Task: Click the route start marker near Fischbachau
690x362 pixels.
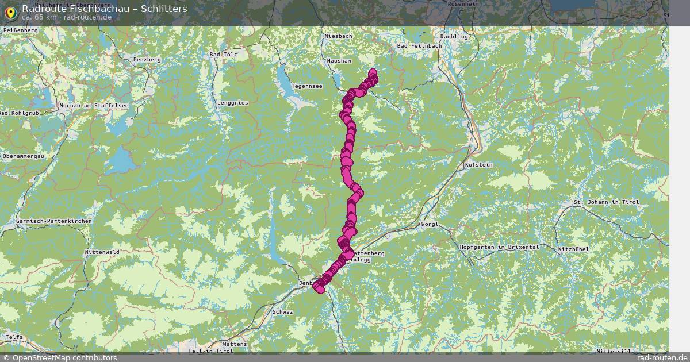Action: pos(373,74)
